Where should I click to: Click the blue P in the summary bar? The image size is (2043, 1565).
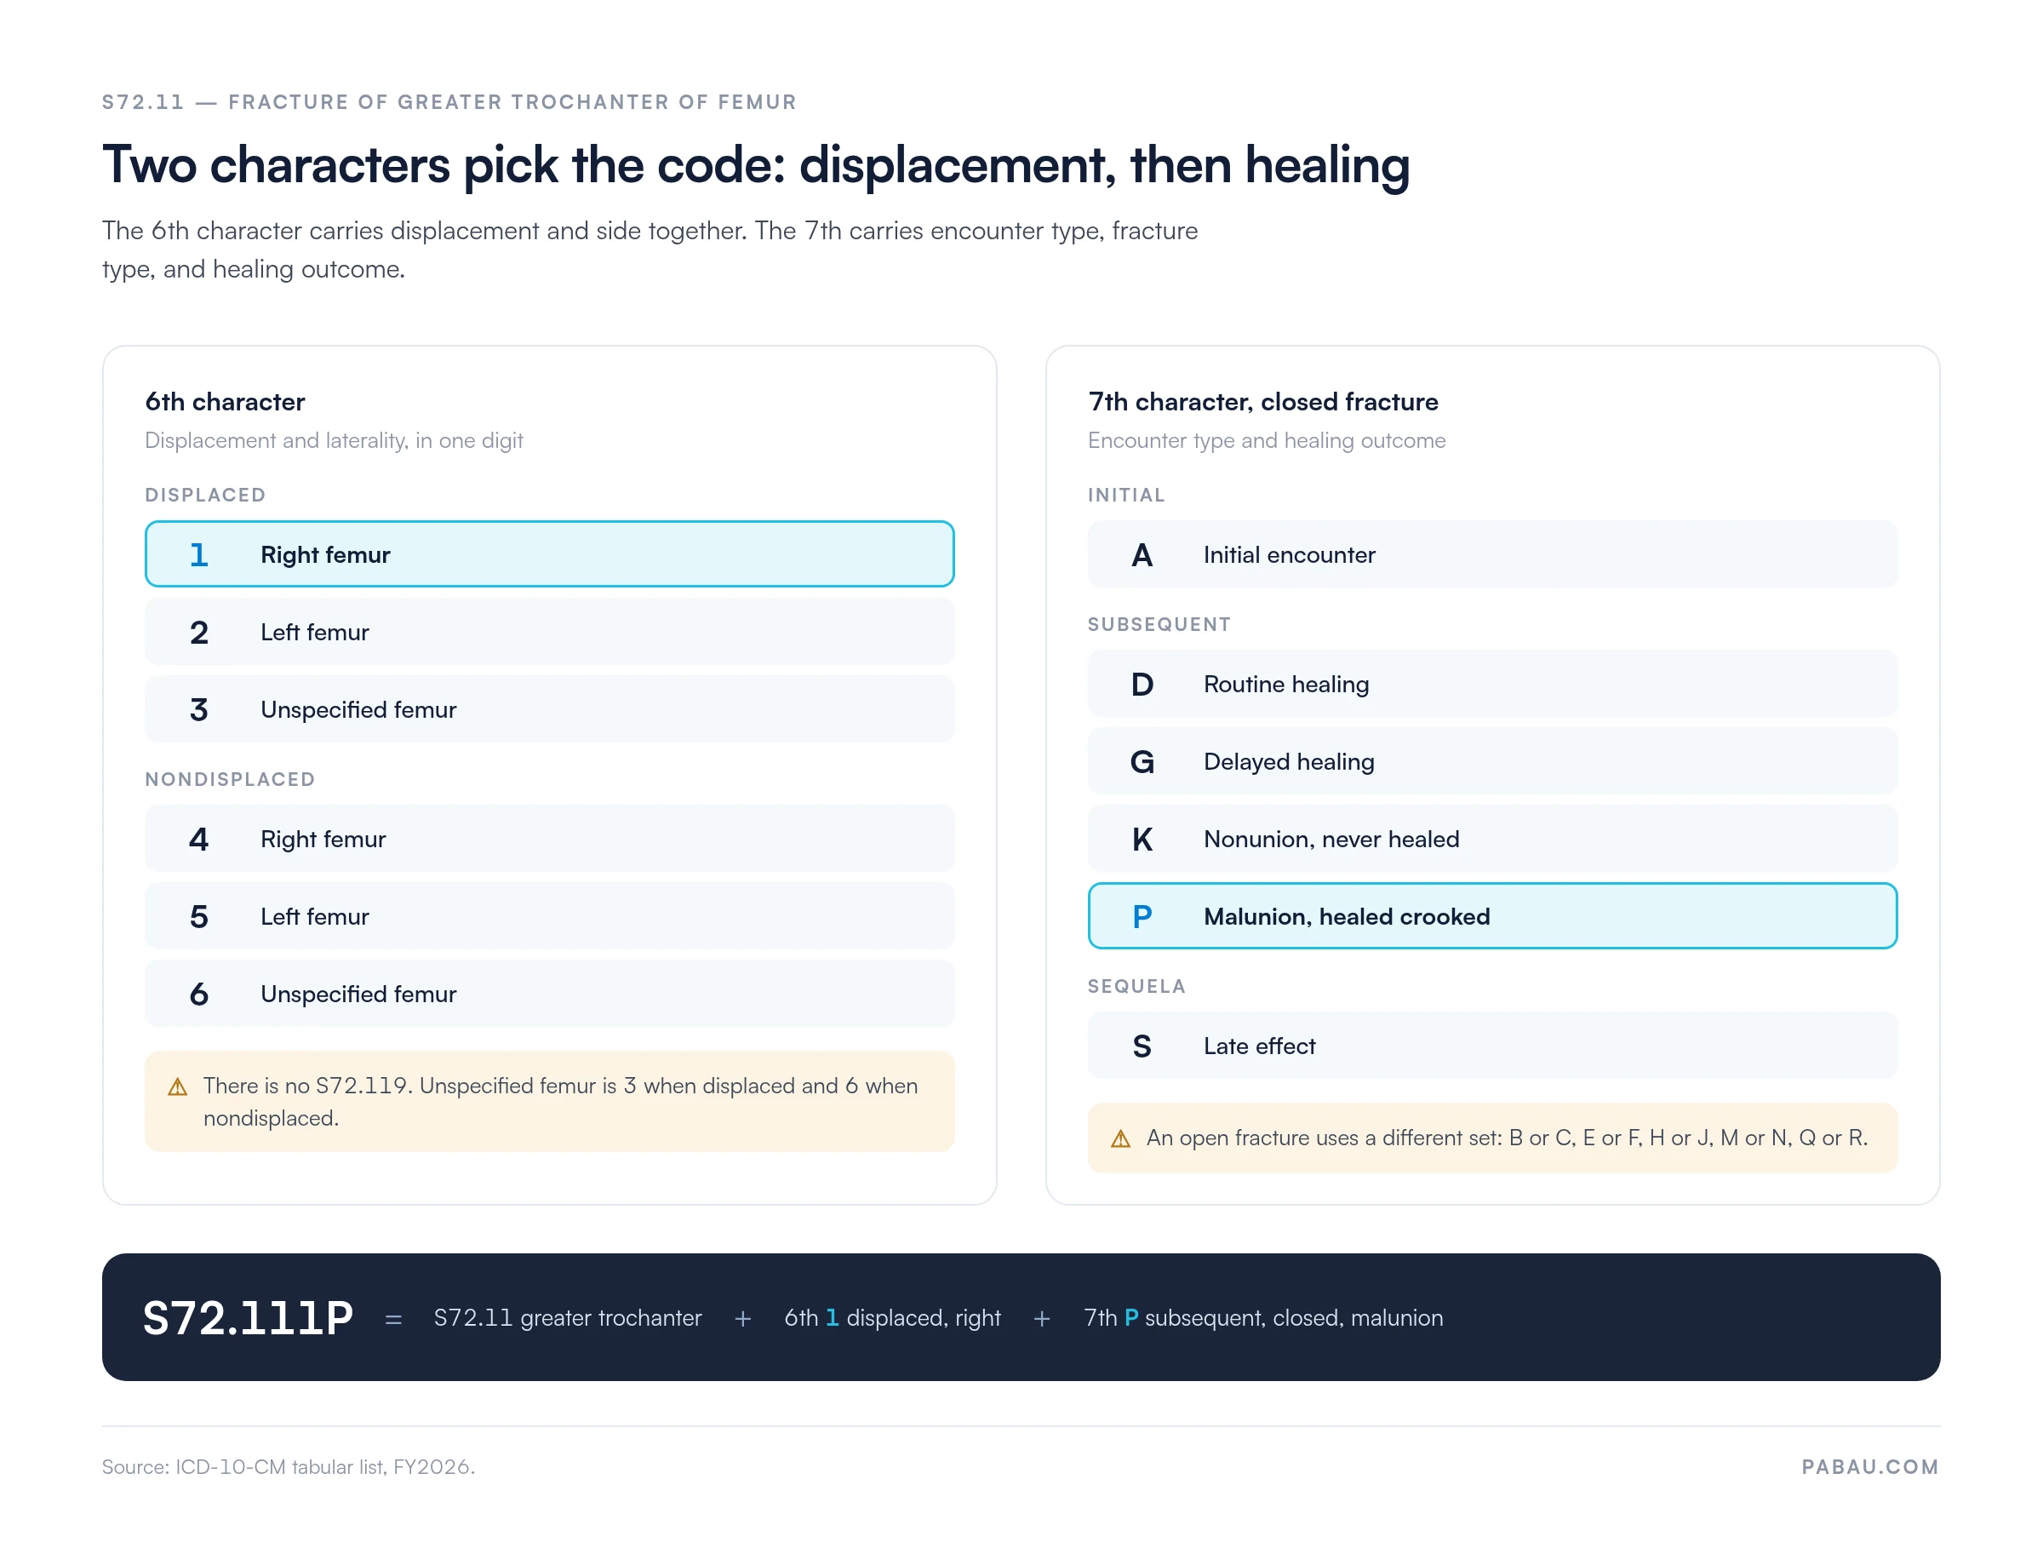click(1131, 1318)
